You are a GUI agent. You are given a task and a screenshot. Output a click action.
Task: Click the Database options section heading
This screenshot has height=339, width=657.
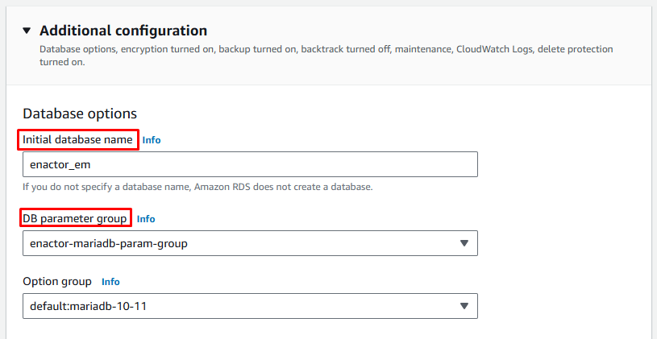[80, 114]
